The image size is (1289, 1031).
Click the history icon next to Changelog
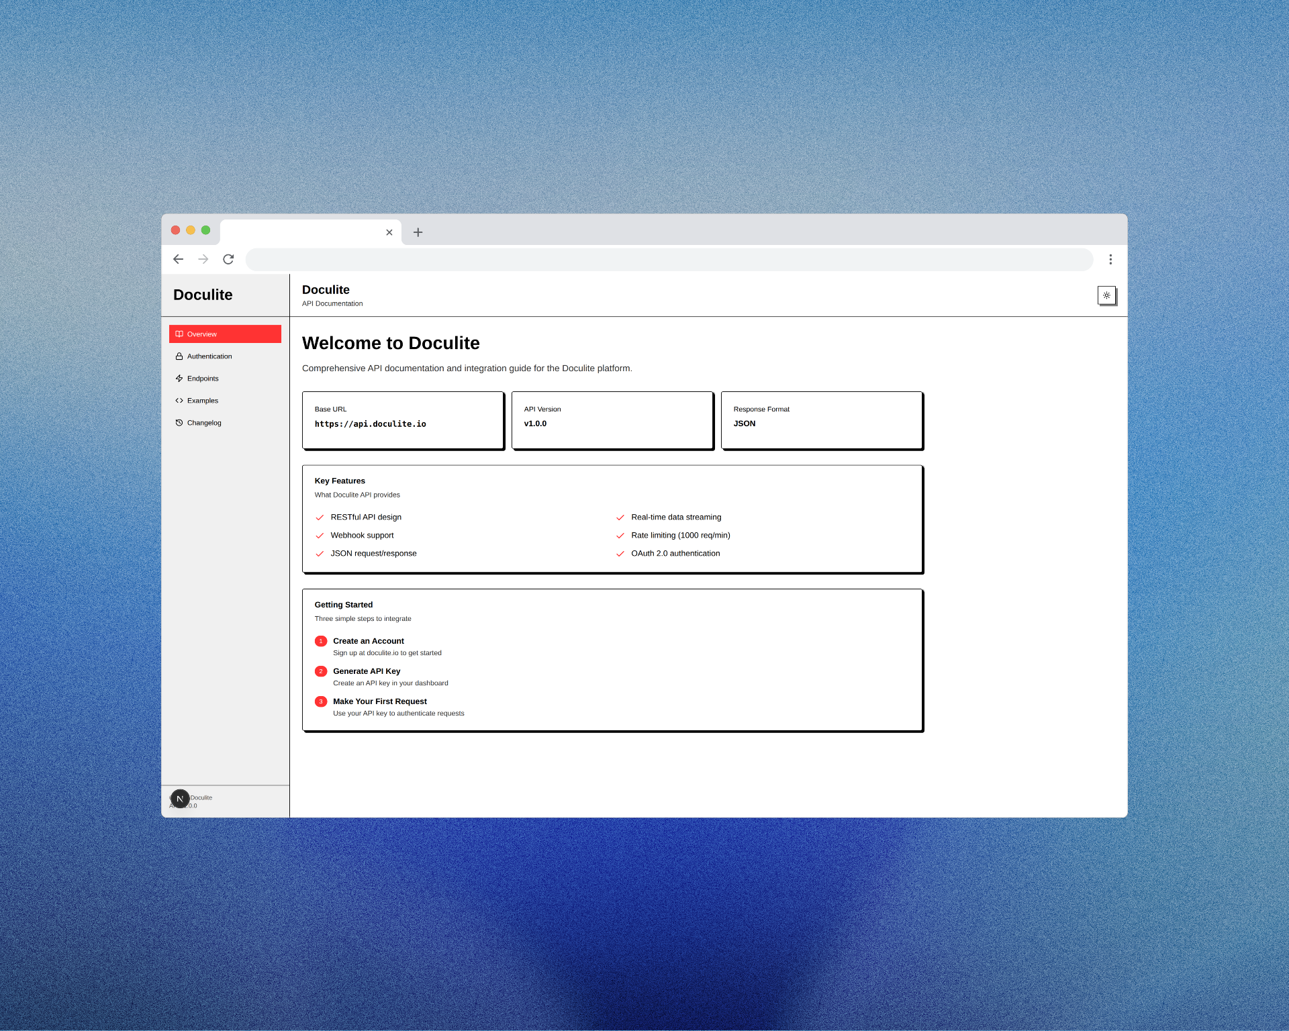click(179, 422)
